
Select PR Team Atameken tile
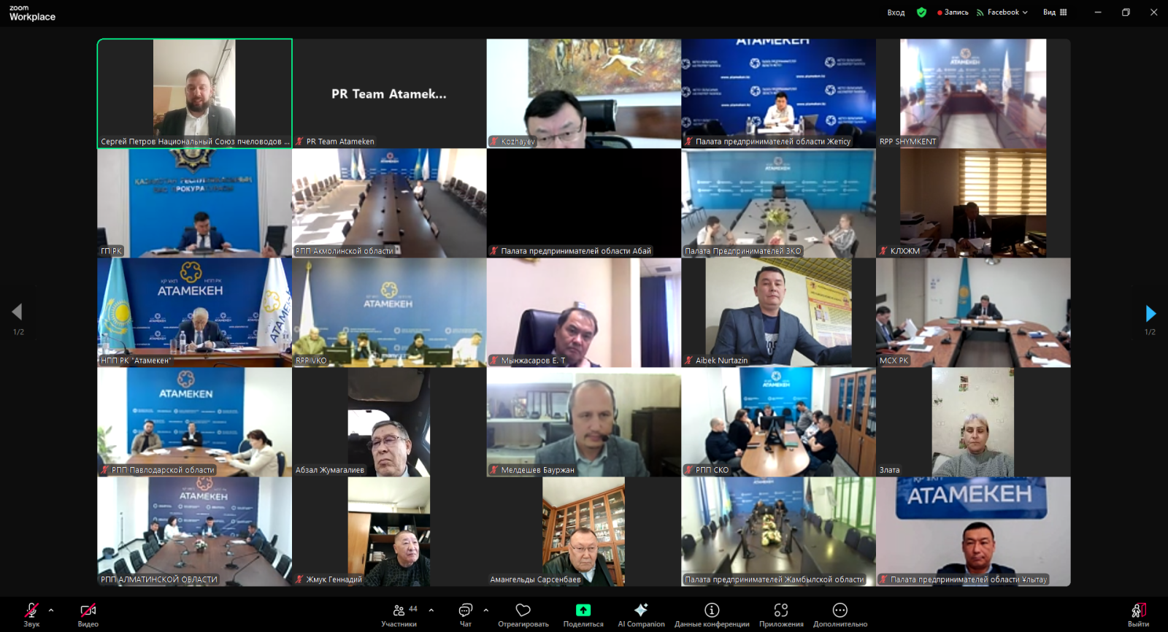pos(389,93)
